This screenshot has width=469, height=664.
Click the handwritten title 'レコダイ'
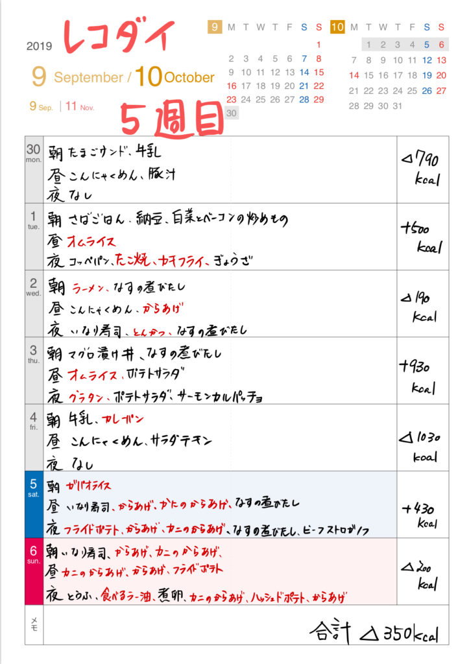click(119, 35)
